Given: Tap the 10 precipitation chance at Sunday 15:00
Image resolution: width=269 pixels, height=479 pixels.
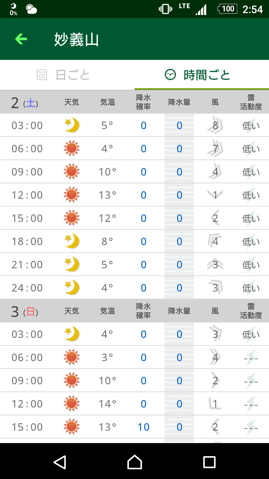Looking at the screenshot, I should (x=143, y=427).
